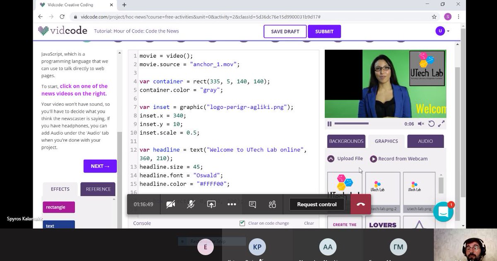Viewport: 497px width, 261px height.
Task: Open the EFFECTS tab
Action: coord(60,189)
